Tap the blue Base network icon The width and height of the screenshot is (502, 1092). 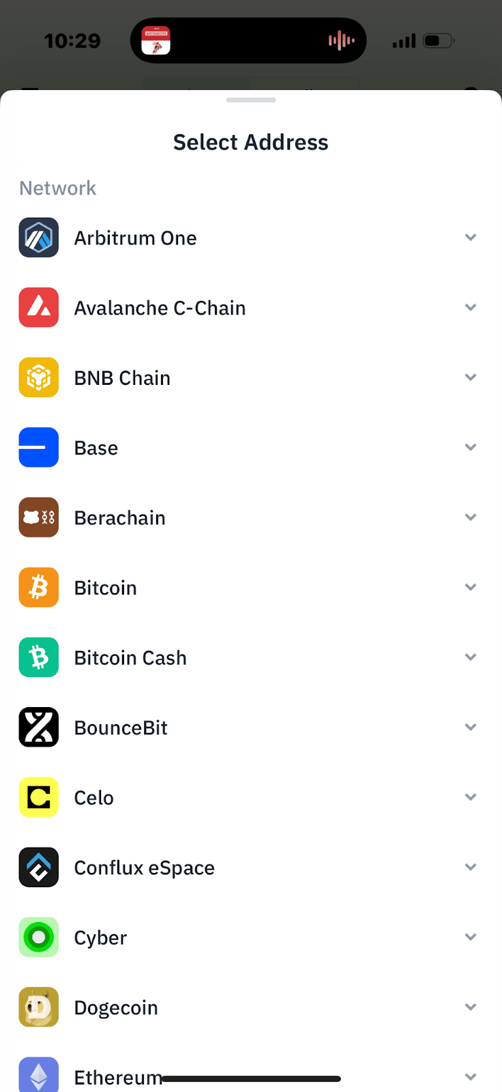tap(39, 448)
